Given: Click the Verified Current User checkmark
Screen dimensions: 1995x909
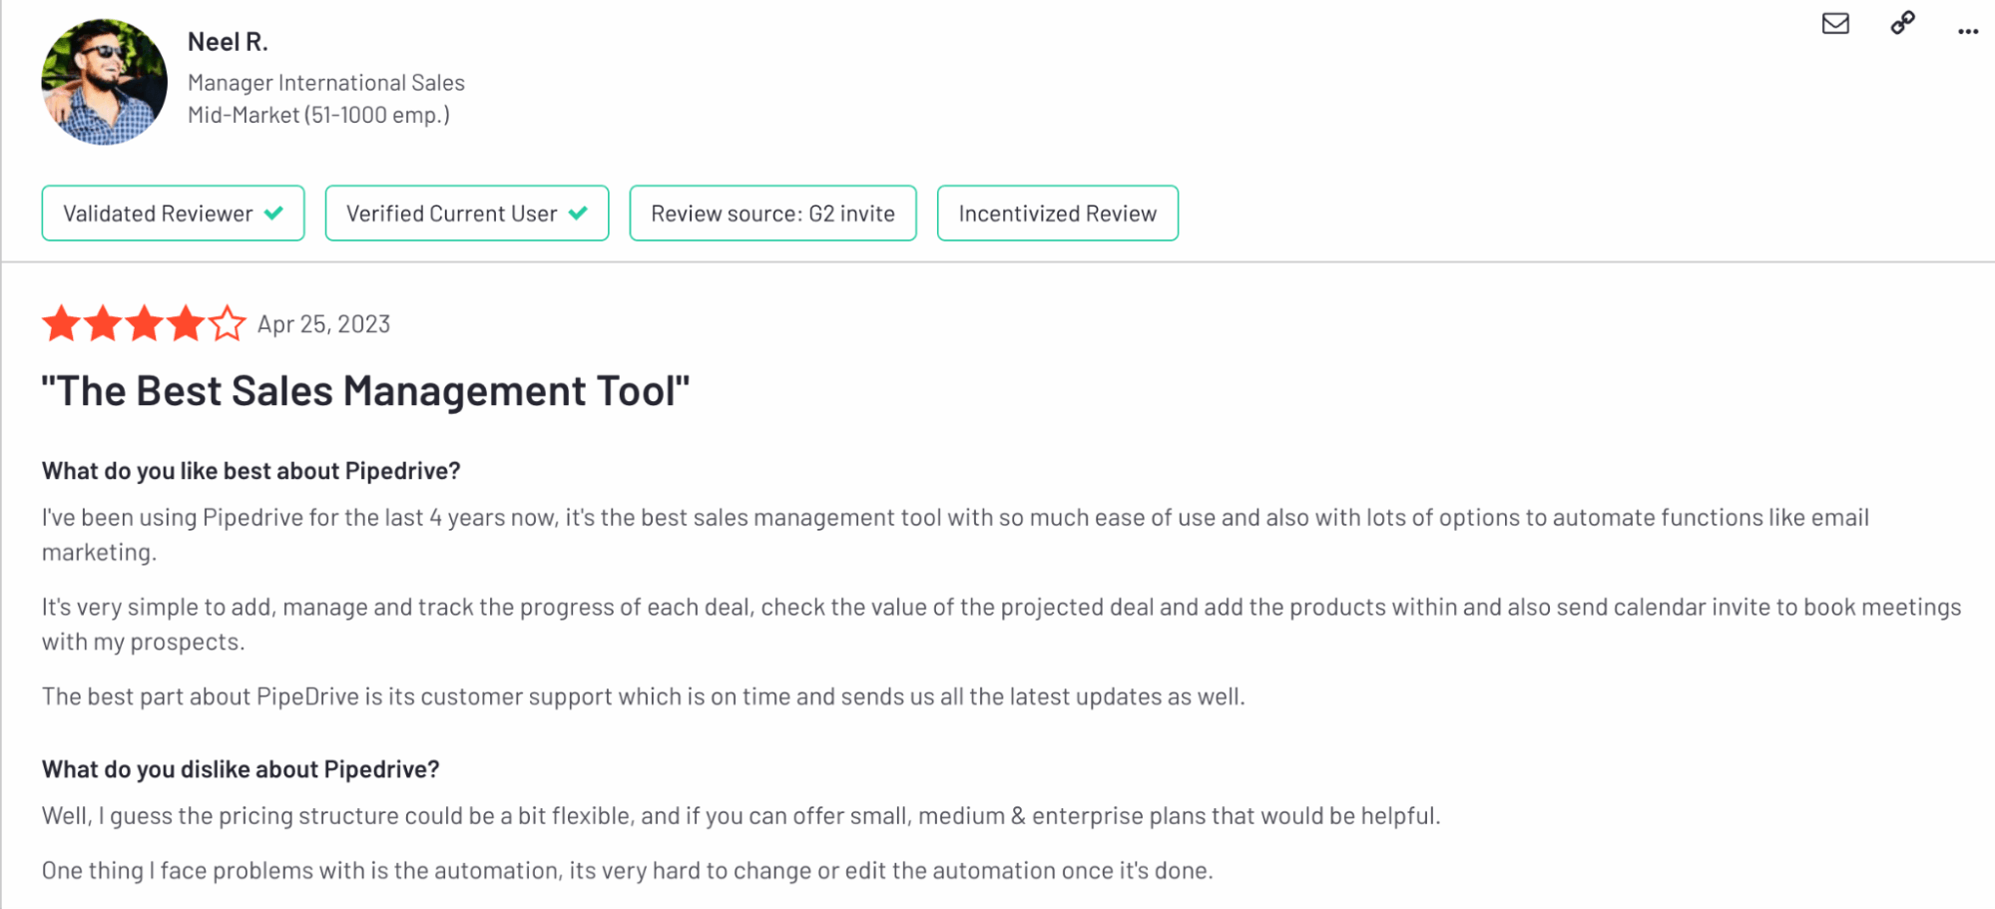Looking at the screenshot, I should (x=578, y=213).
